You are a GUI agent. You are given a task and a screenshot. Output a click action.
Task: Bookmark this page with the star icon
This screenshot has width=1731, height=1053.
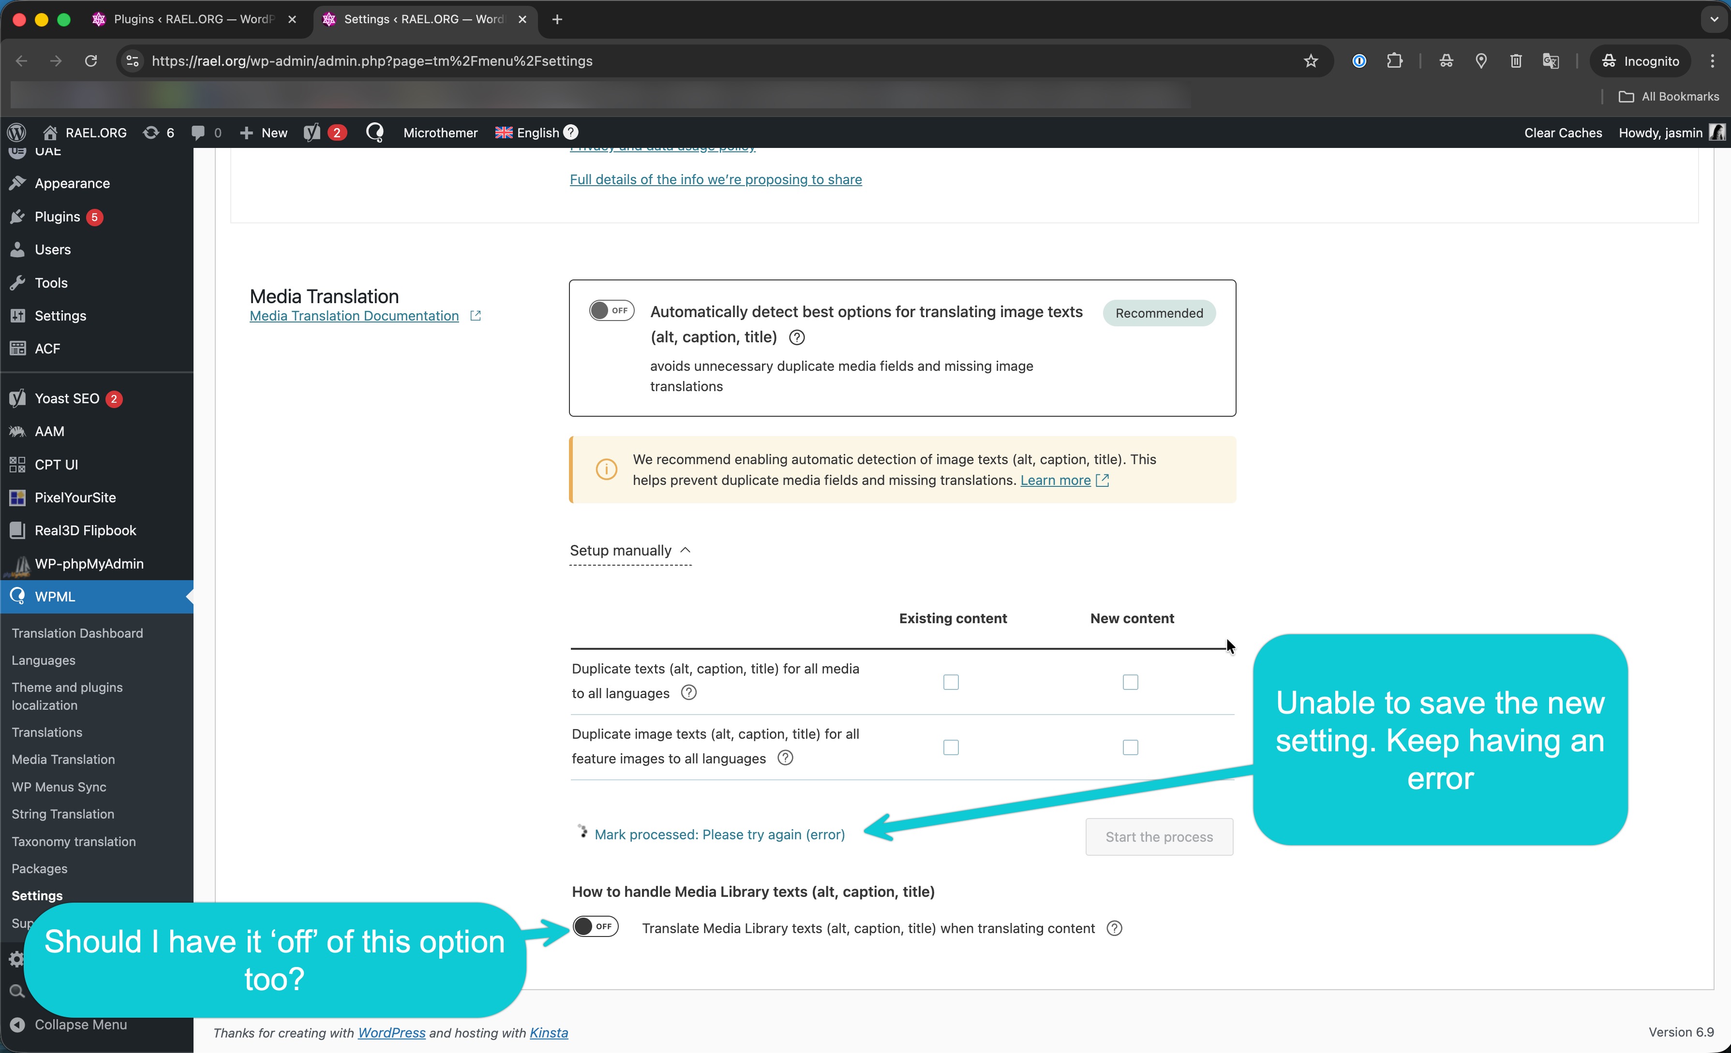coord(1310,61)
